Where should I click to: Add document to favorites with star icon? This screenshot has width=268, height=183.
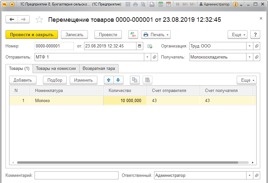[x=39, y=20]
